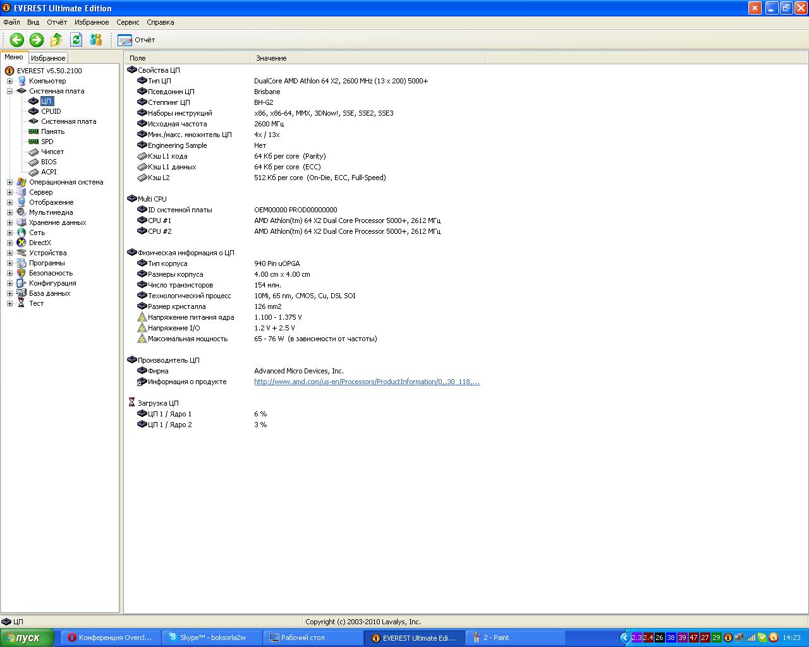The image size is (809, 647).
Task: Click the Значение column header
Action: [368, 58]
